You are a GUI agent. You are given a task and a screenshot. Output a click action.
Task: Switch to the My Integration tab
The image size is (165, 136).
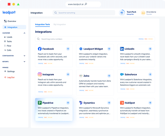(x=60, y=24)
